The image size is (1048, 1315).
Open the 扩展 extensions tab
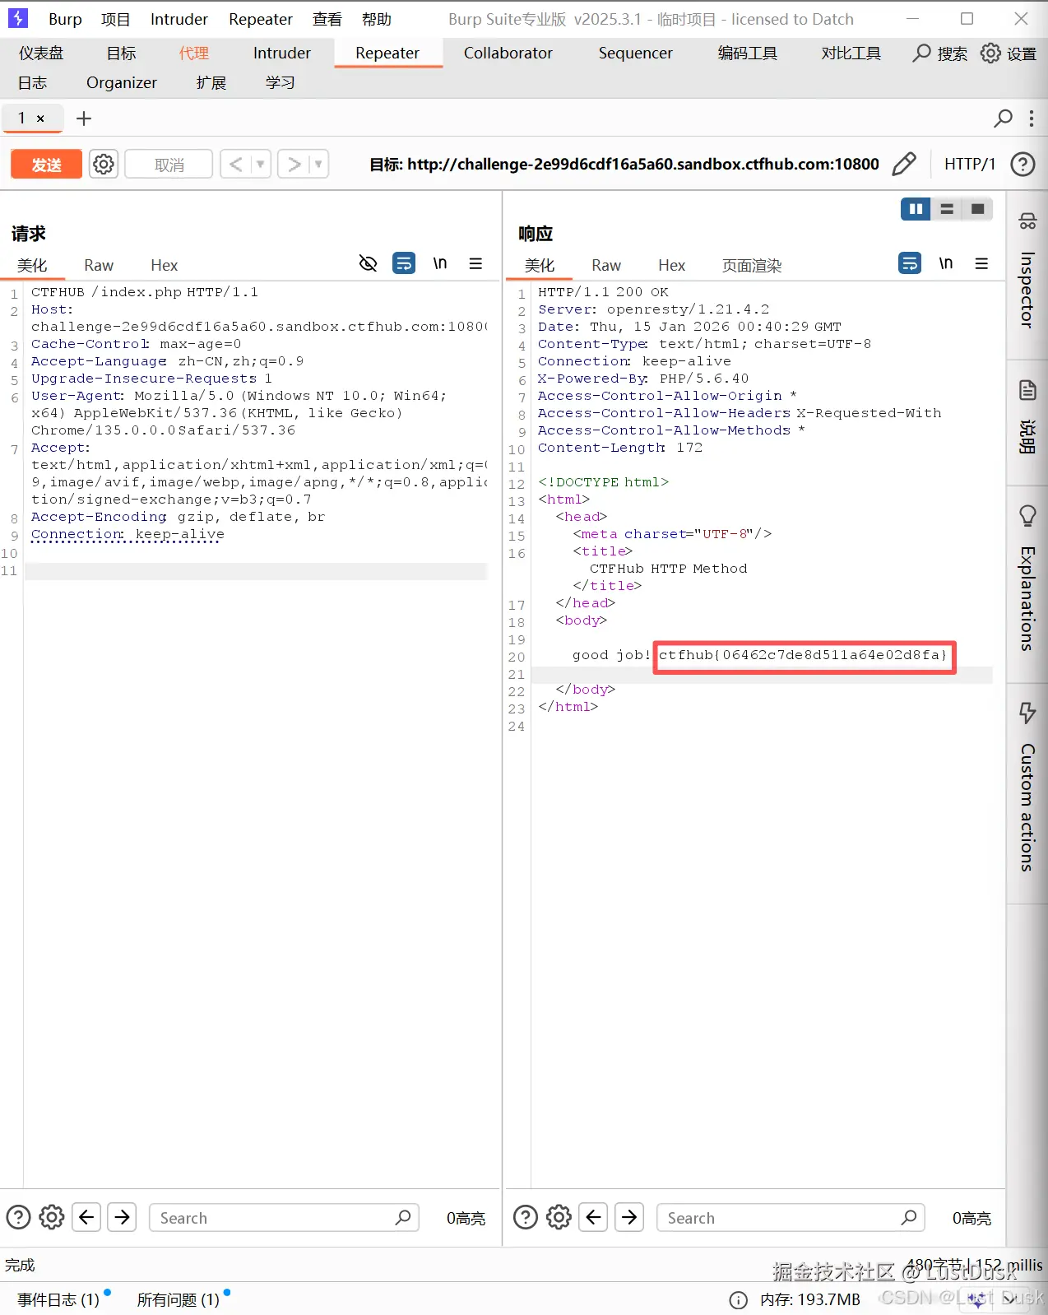(211, 82)
